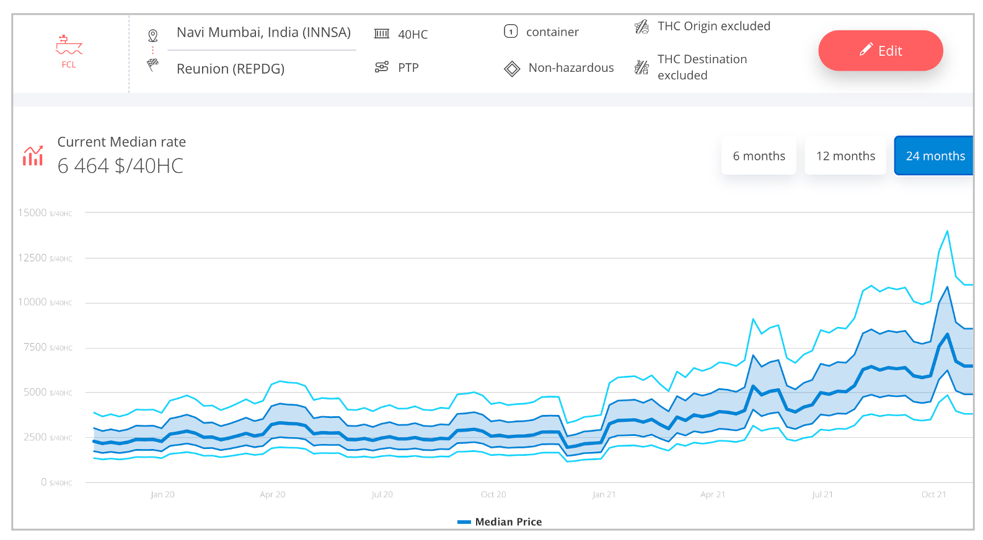Click THC Origin excluded text
The width and height of the screenshot is (983, 540).
pyautogui.click(x=714, y=26)
